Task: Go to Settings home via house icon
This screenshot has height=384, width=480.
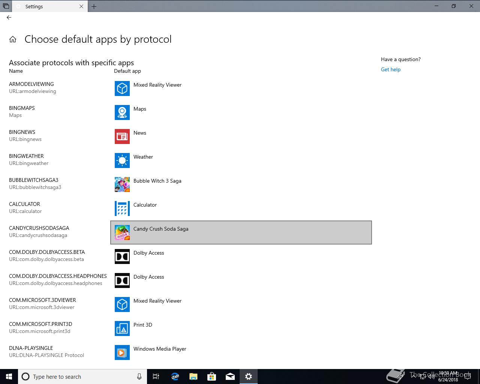Action: click(13, 39)
